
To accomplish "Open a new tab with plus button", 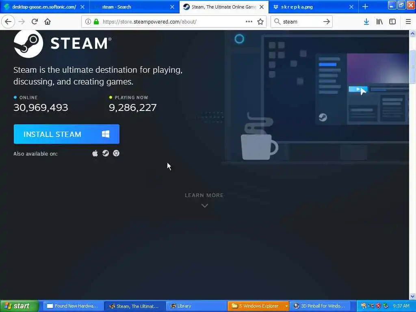I will (365, 6).
